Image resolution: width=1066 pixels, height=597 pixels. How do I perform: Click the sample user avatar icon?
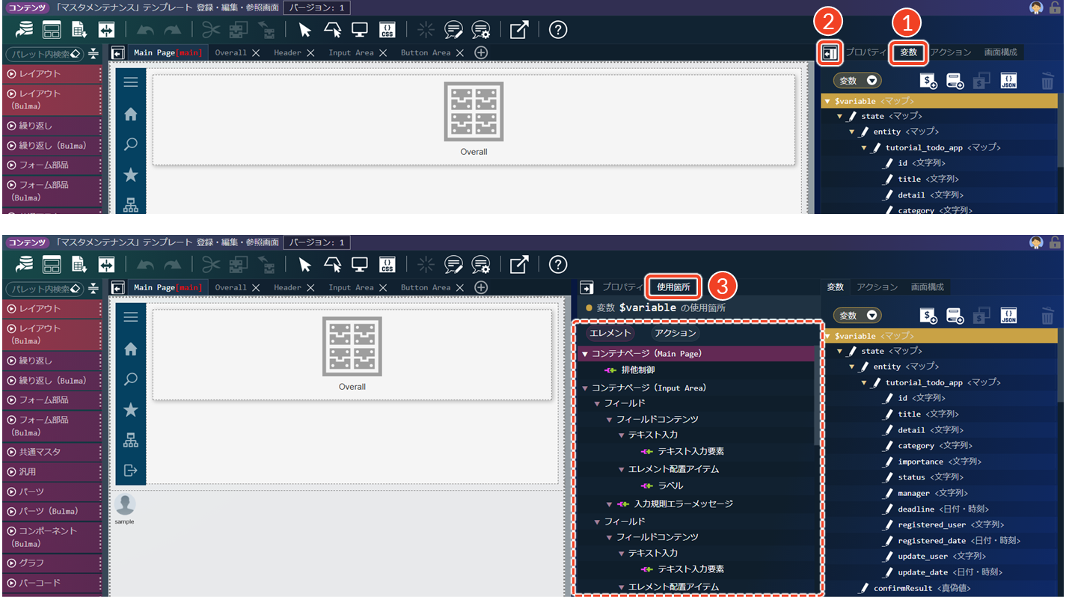pyautogui.click(x=125, y=504)
